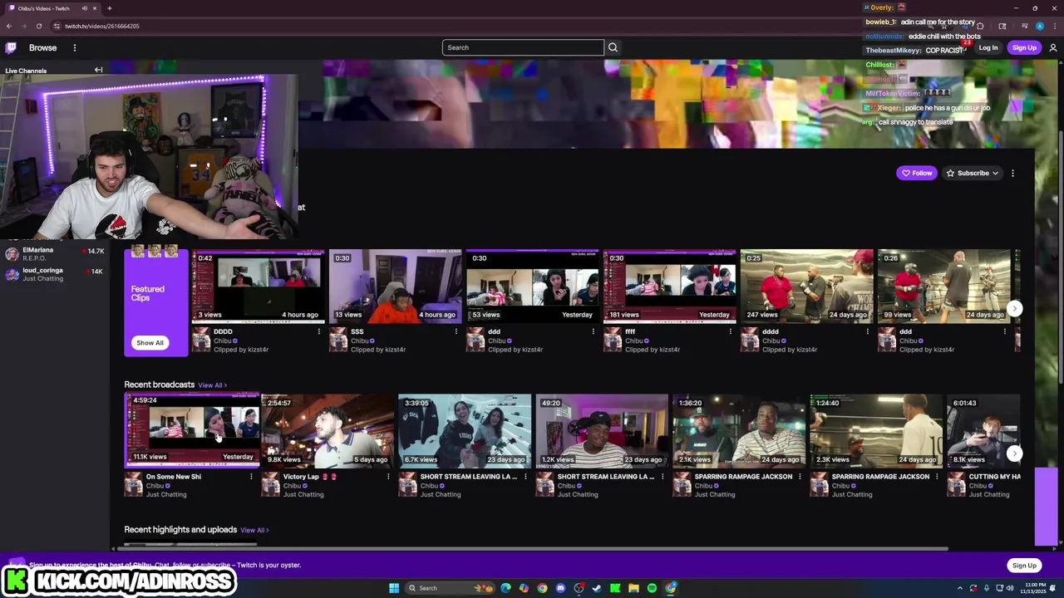Open the channel options three-dot menu

[x=1012, y=173]
